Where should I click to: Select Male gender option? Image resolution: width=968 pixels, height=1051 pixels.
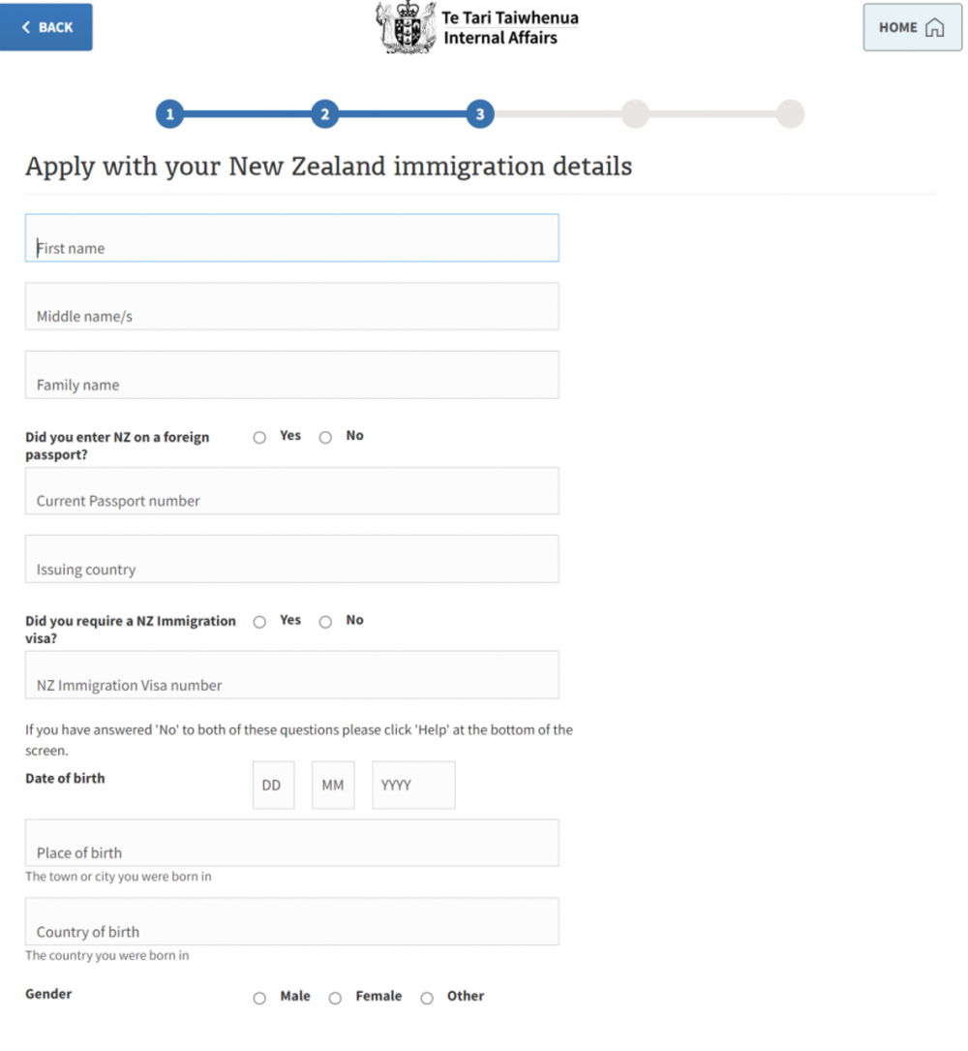pyautogui.click(x=260, y=998)
